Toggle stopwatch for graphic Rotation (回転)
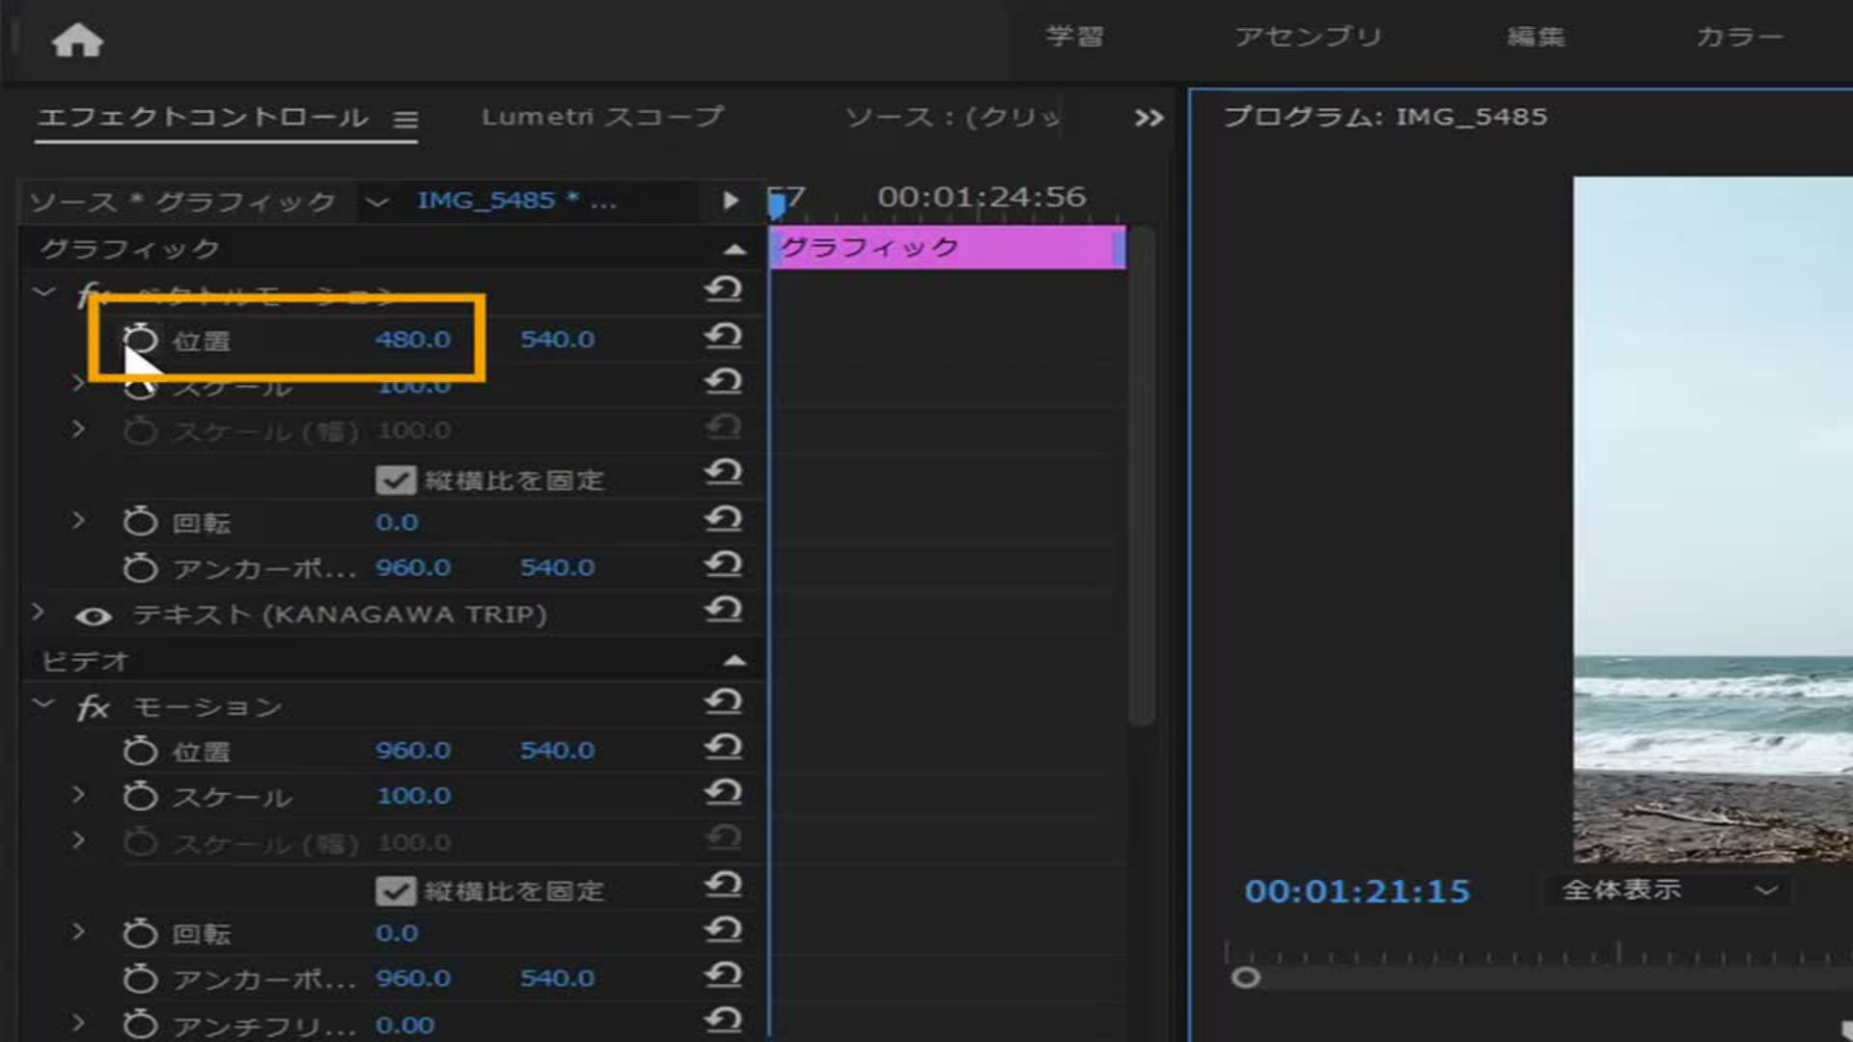1853x1042 pixels. click(x=140, y=522)
